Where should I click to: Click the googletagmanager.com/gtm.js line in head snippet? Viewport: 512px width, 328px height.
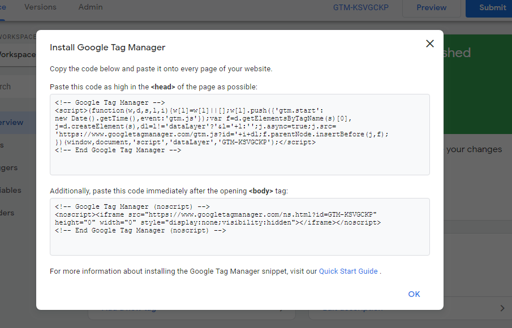point(222,134)
